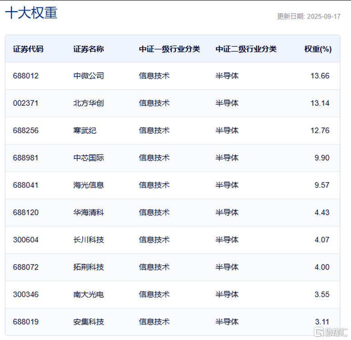The height and width of the screenshot is (340, 351).
Task: Select security code 688072
Action: tap(26, 267)
